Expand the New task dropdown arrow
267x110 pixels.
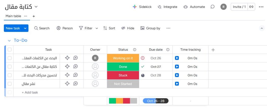pos(25,28)
